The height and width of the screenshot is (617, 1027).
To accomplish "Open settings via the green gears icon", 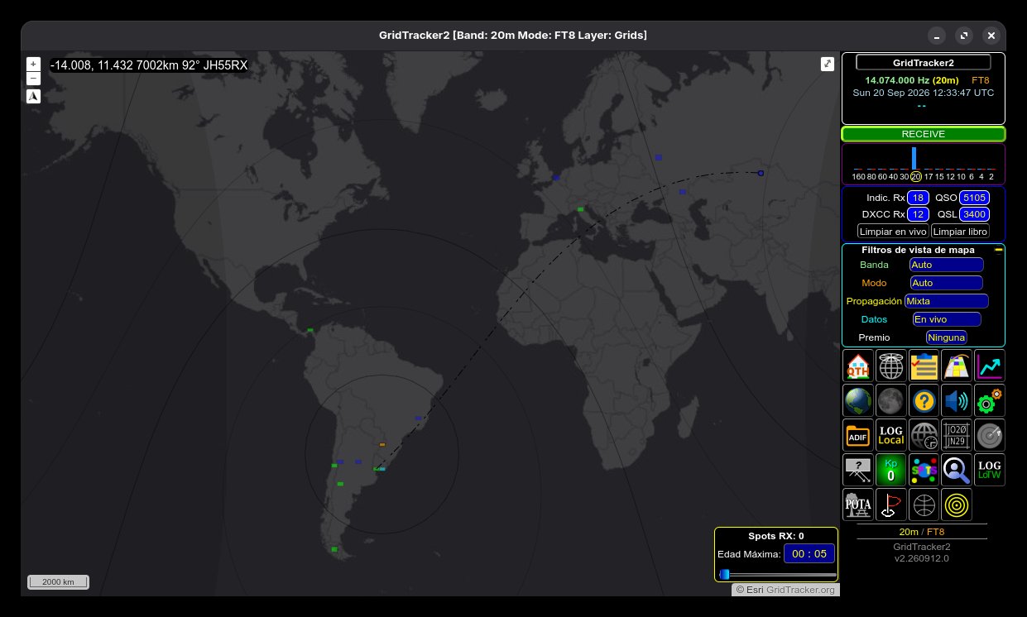I will click(x=990, y=400).
